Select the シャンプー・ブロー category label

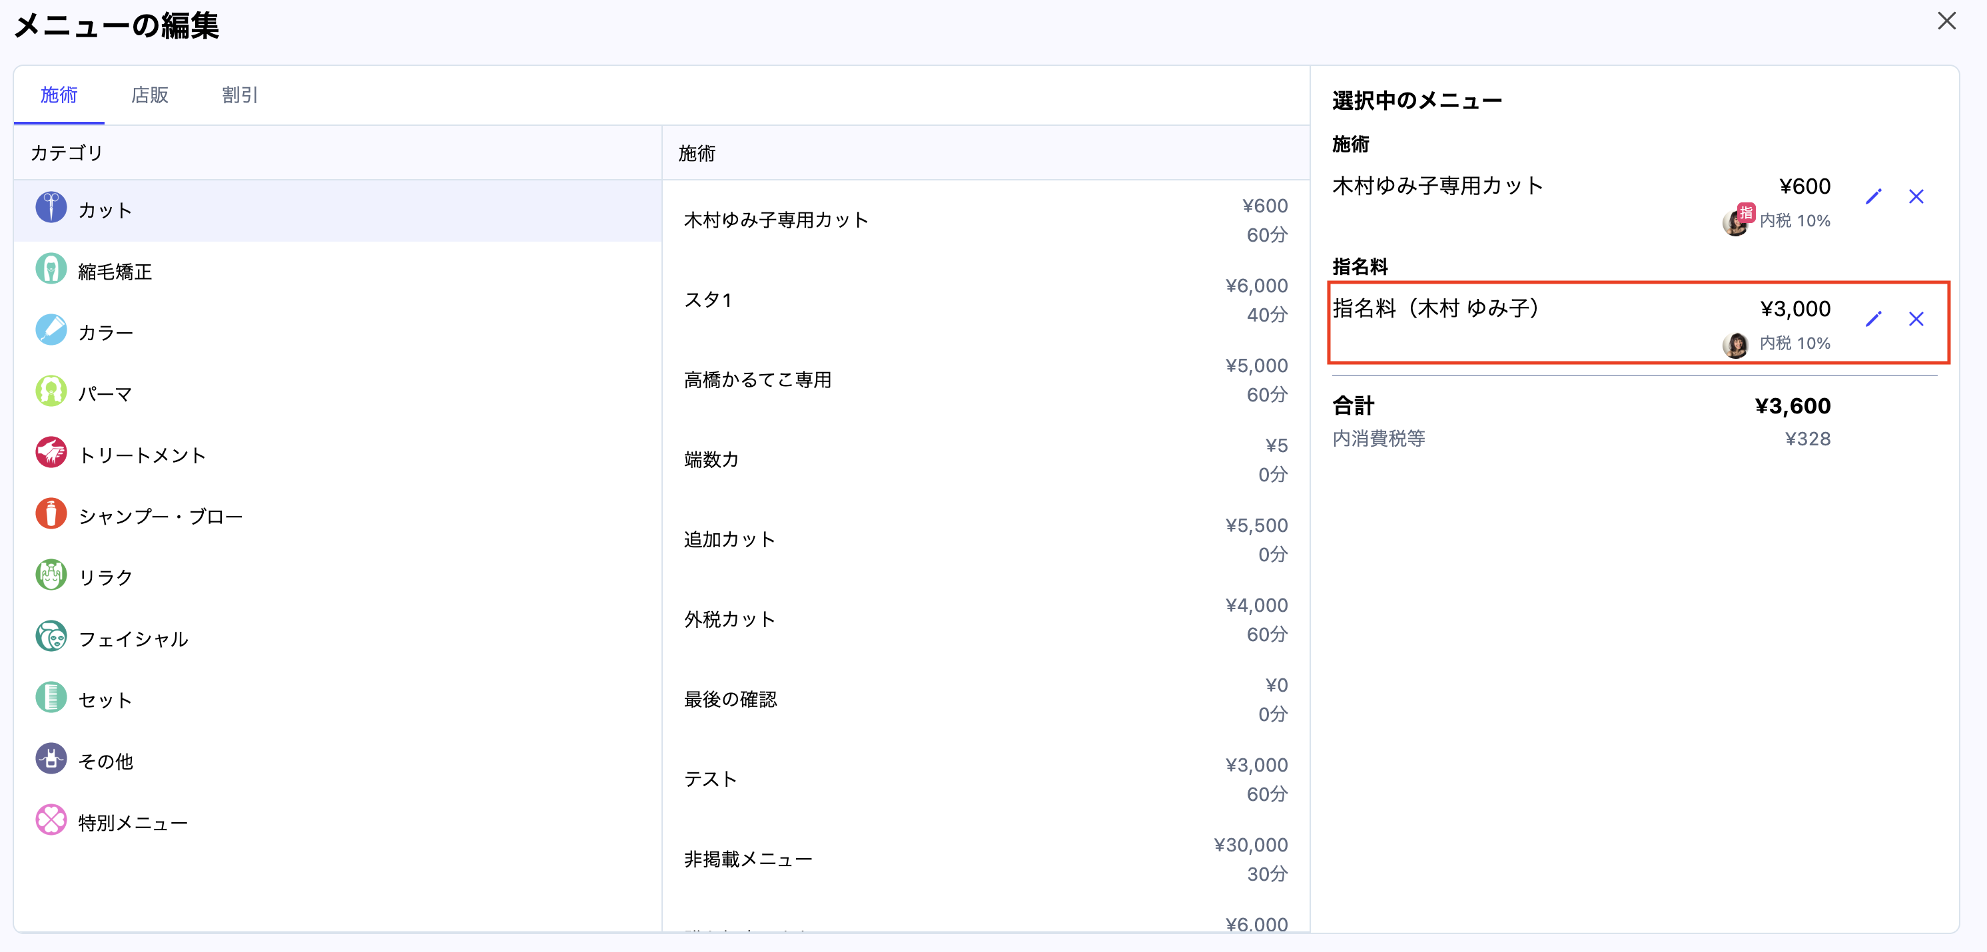161,517
